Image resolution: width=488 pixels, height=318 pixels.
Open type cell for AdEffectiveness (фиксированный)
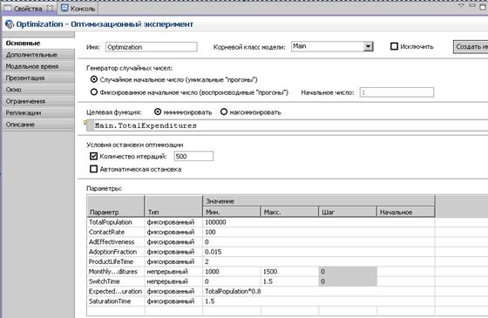tap(173, 242)
